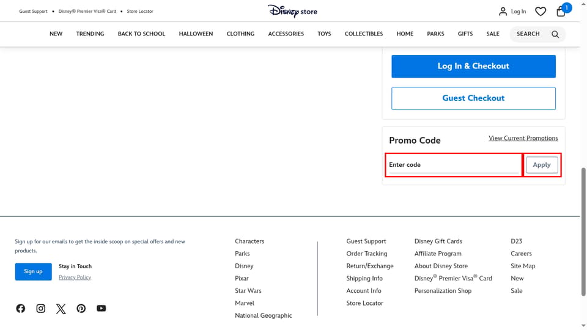Open the Sale footer link
The width and height of the screenshot is (587, 330).
click(x=517, y=291)
